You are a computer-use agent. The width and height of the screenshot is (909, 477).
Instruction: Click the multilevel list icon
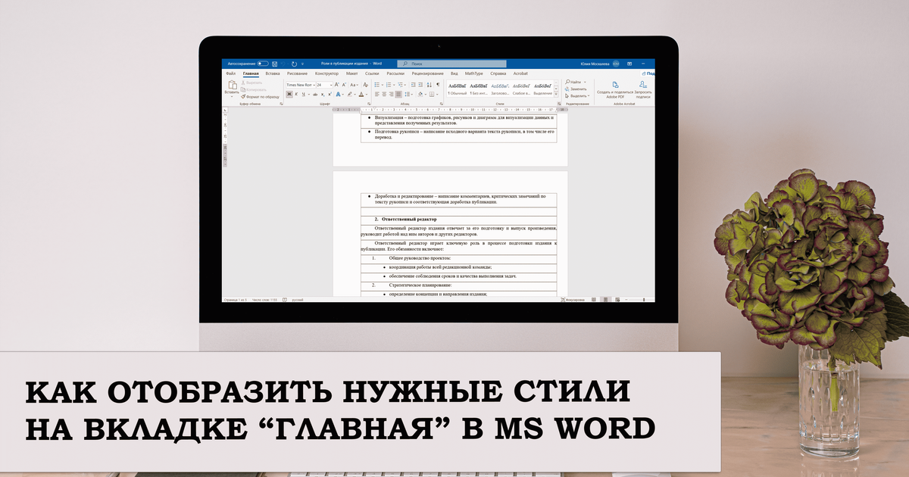tap(400, 85)
